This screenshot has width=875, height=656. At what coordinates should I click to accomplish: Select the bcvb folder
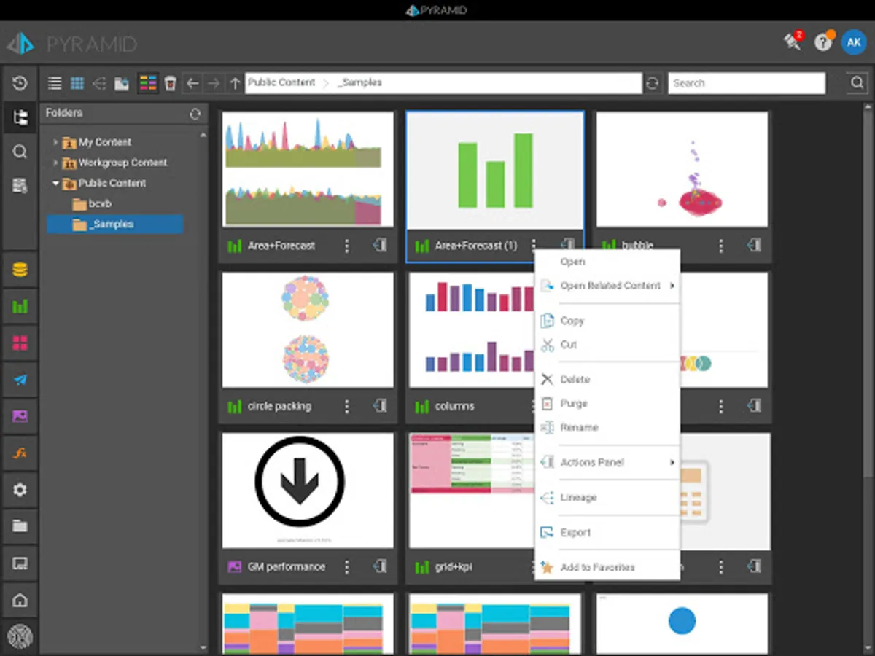click(x=100, y=204)
